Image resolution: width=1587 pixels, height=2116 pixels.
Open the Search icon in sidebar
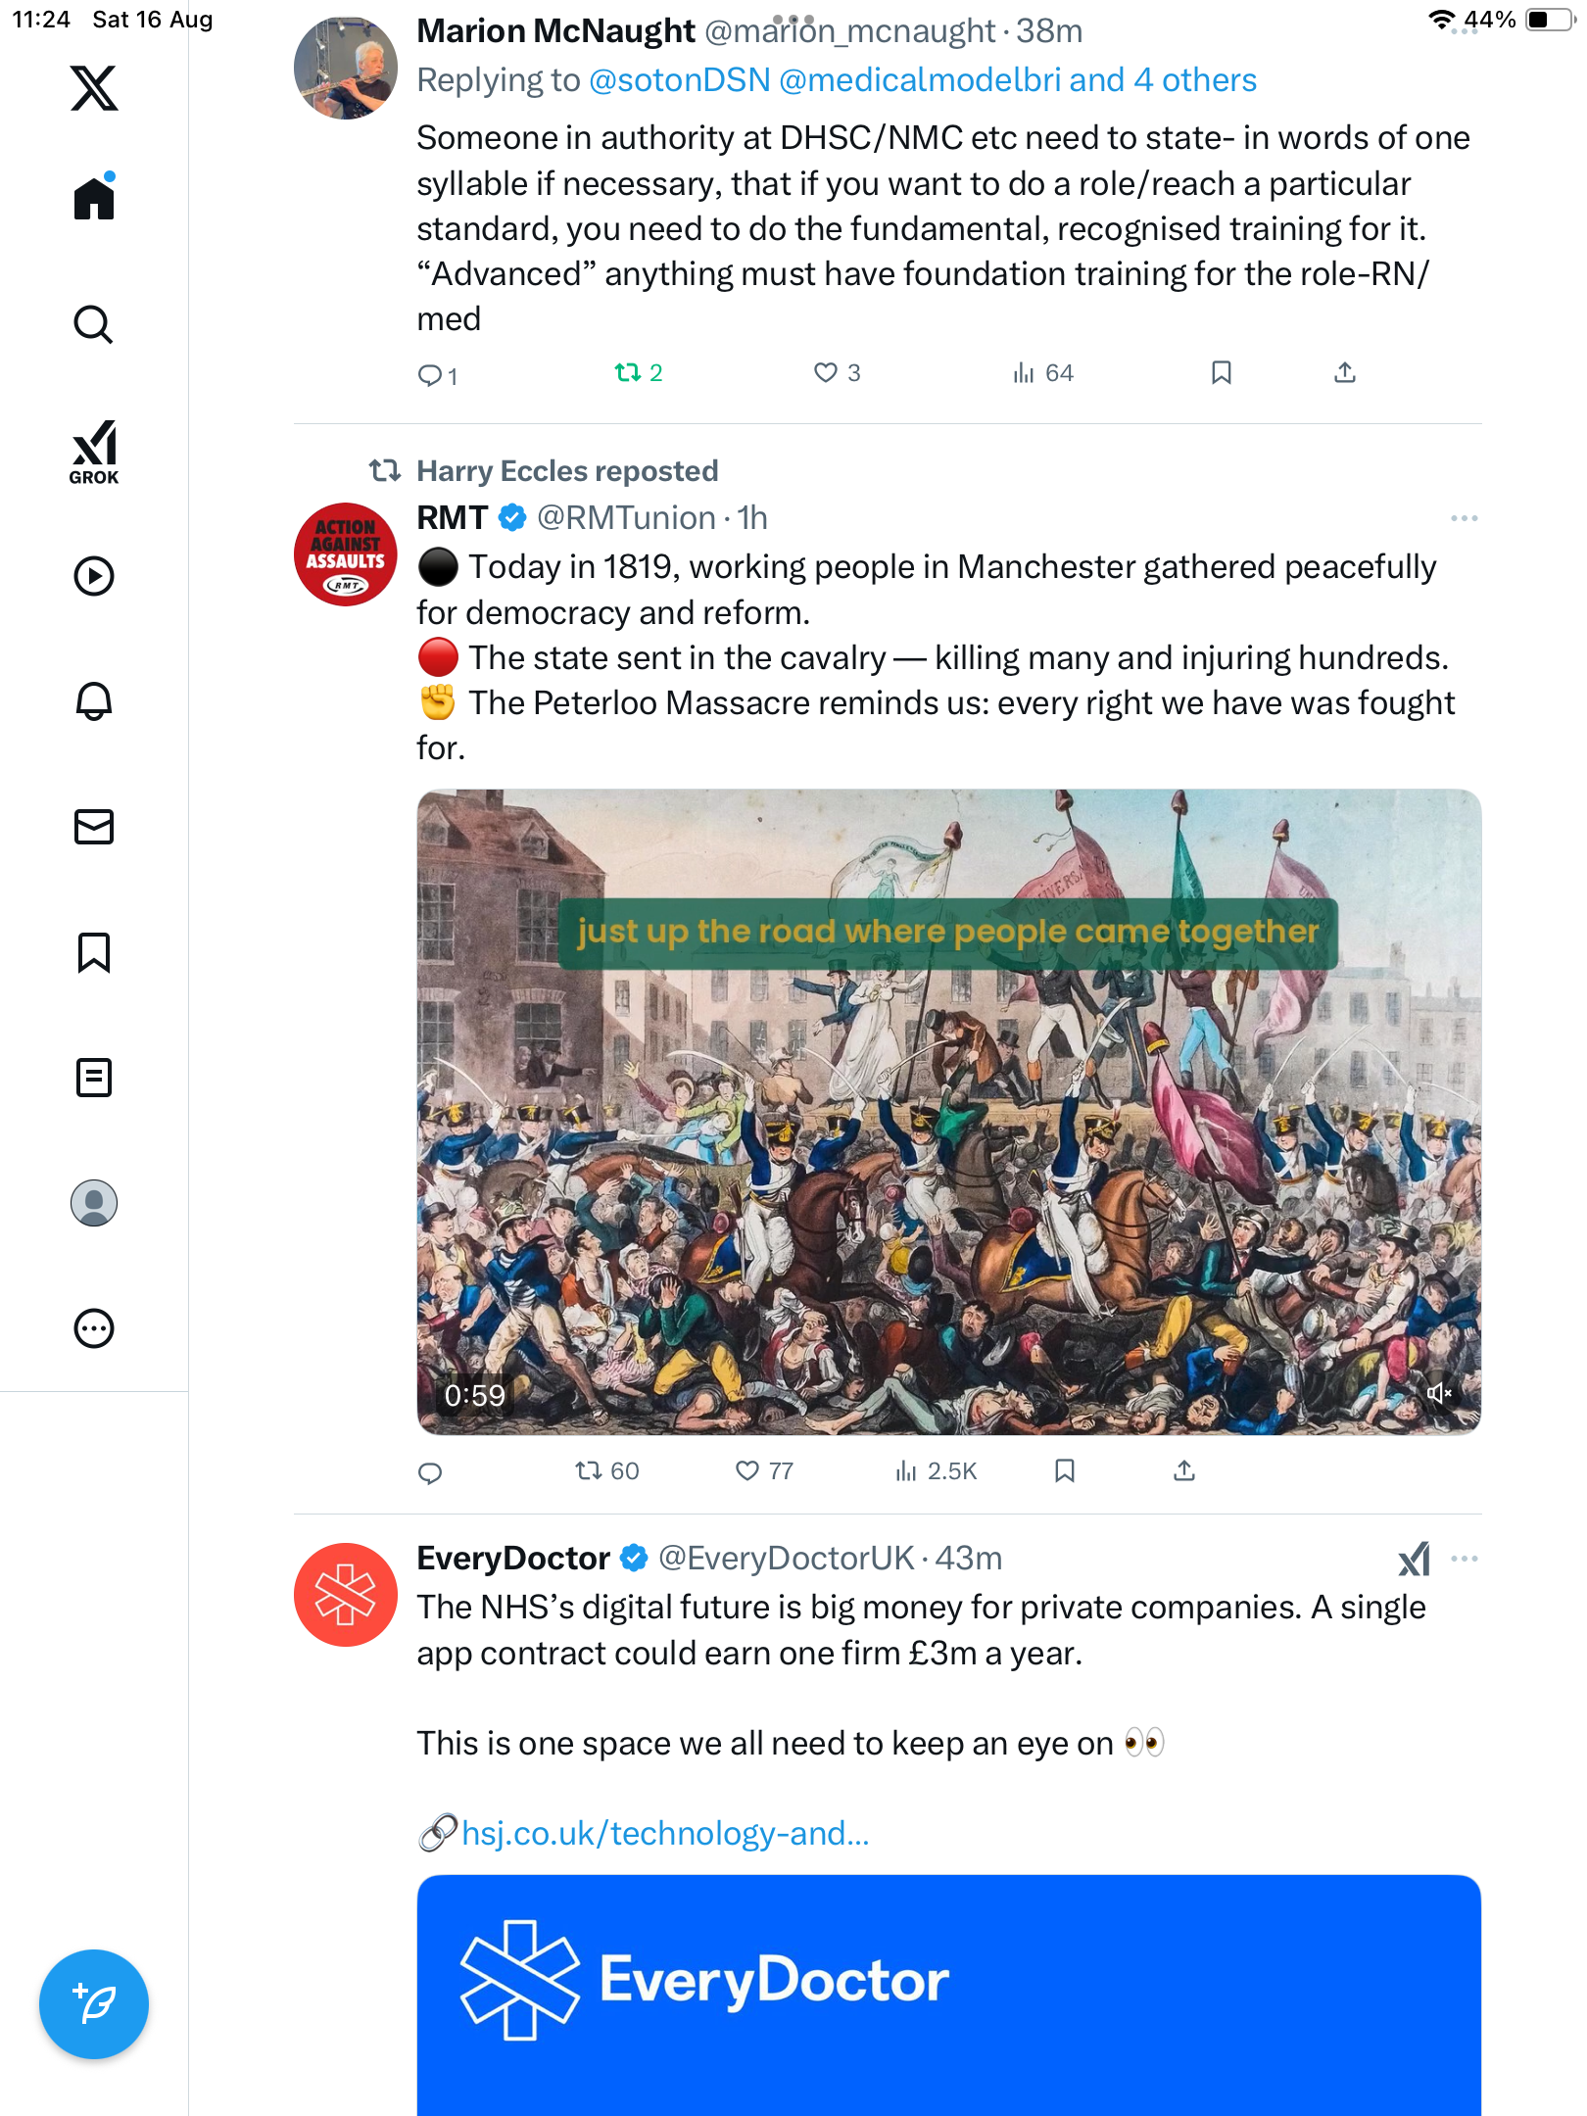coord(94,324)
